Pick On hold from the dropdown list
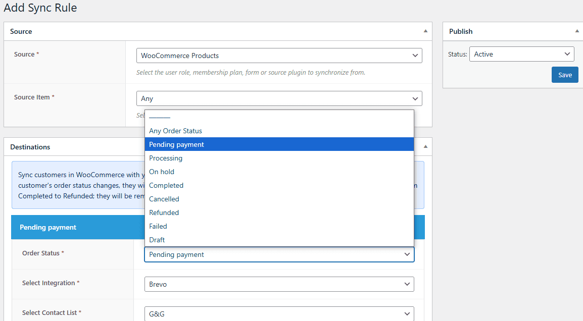This screenshot has width=583, height=321. tap(279, 172)
